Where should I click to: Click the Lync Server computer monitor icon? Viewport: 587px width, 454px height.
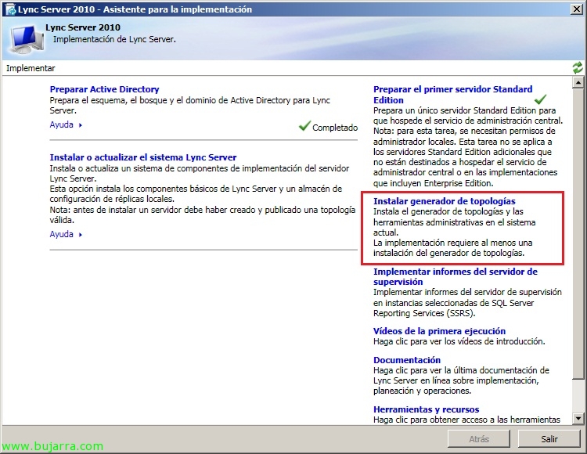[x=27, y=38]
